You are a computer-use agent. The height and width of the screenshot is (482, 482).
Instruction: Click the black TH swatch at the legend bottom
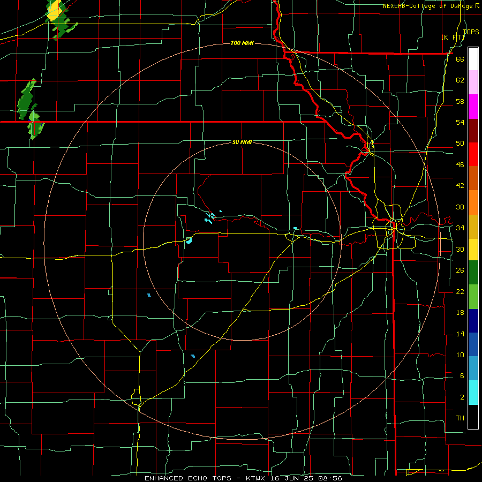click(x=473, y=417)
